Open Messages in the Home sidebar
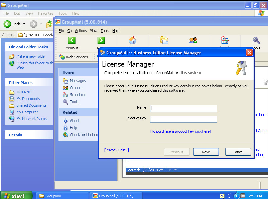Viewport: 268px width, 199px height. coord(78,81)
